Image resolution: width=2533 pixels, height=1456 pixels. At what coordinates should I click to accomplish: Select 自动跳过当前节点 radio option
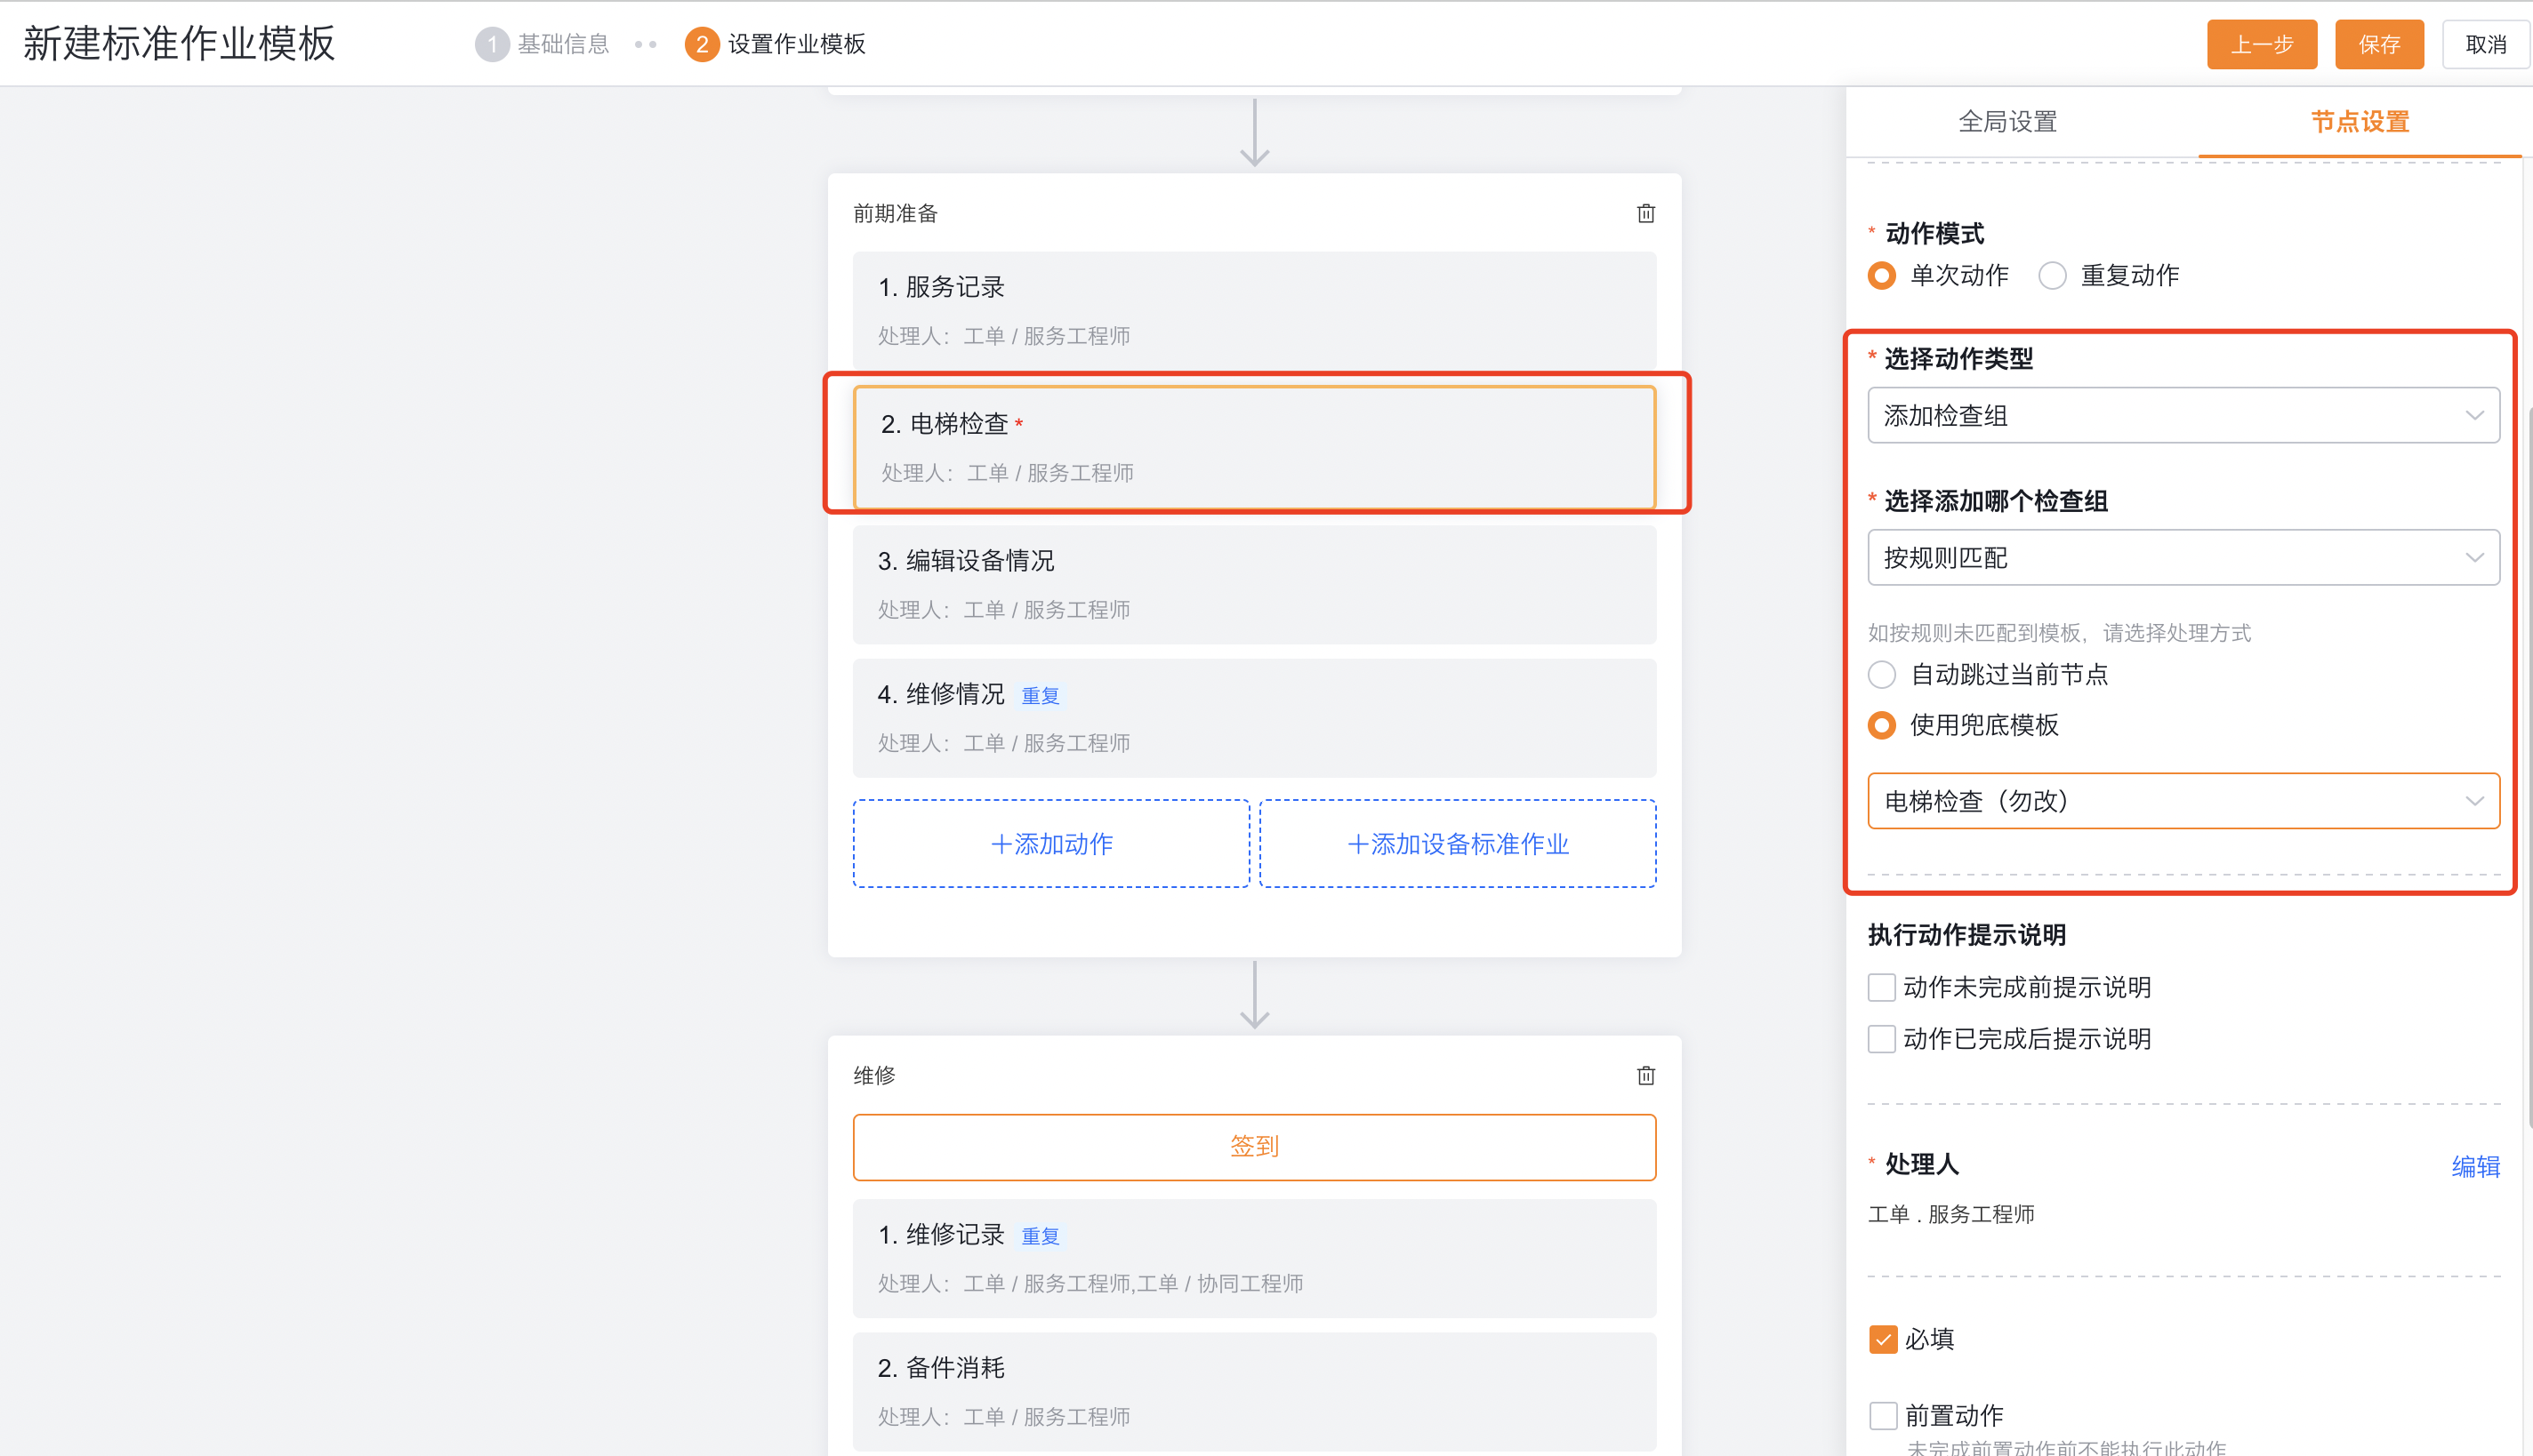(1882, 675)
